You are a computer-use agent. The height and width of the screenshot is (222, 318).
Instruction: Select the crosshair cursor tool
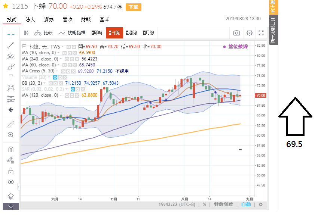(11, 34)
